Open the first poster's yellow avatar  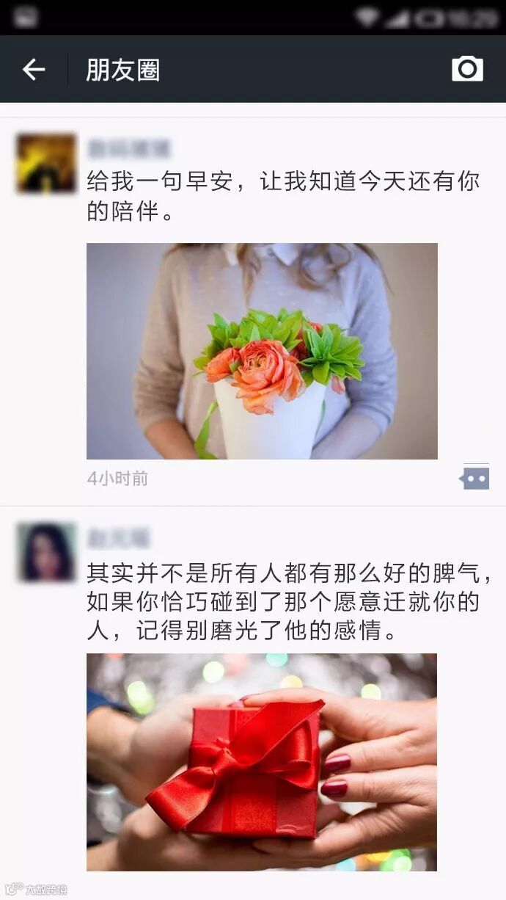coord(46,164)
